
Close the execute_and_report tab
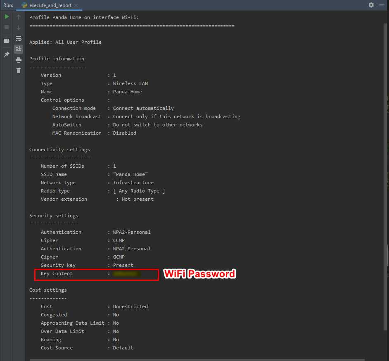[76, 5]
